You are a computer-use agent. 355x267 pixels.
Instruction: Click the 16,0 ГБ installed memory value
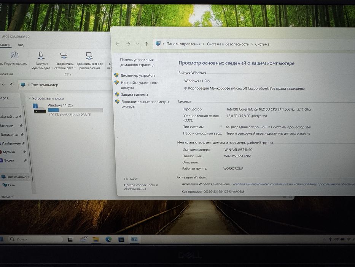pos(247,116)
